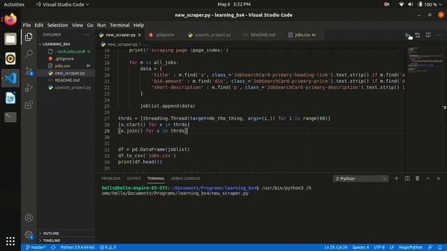Split the editor to the right

tap(428, 35)
